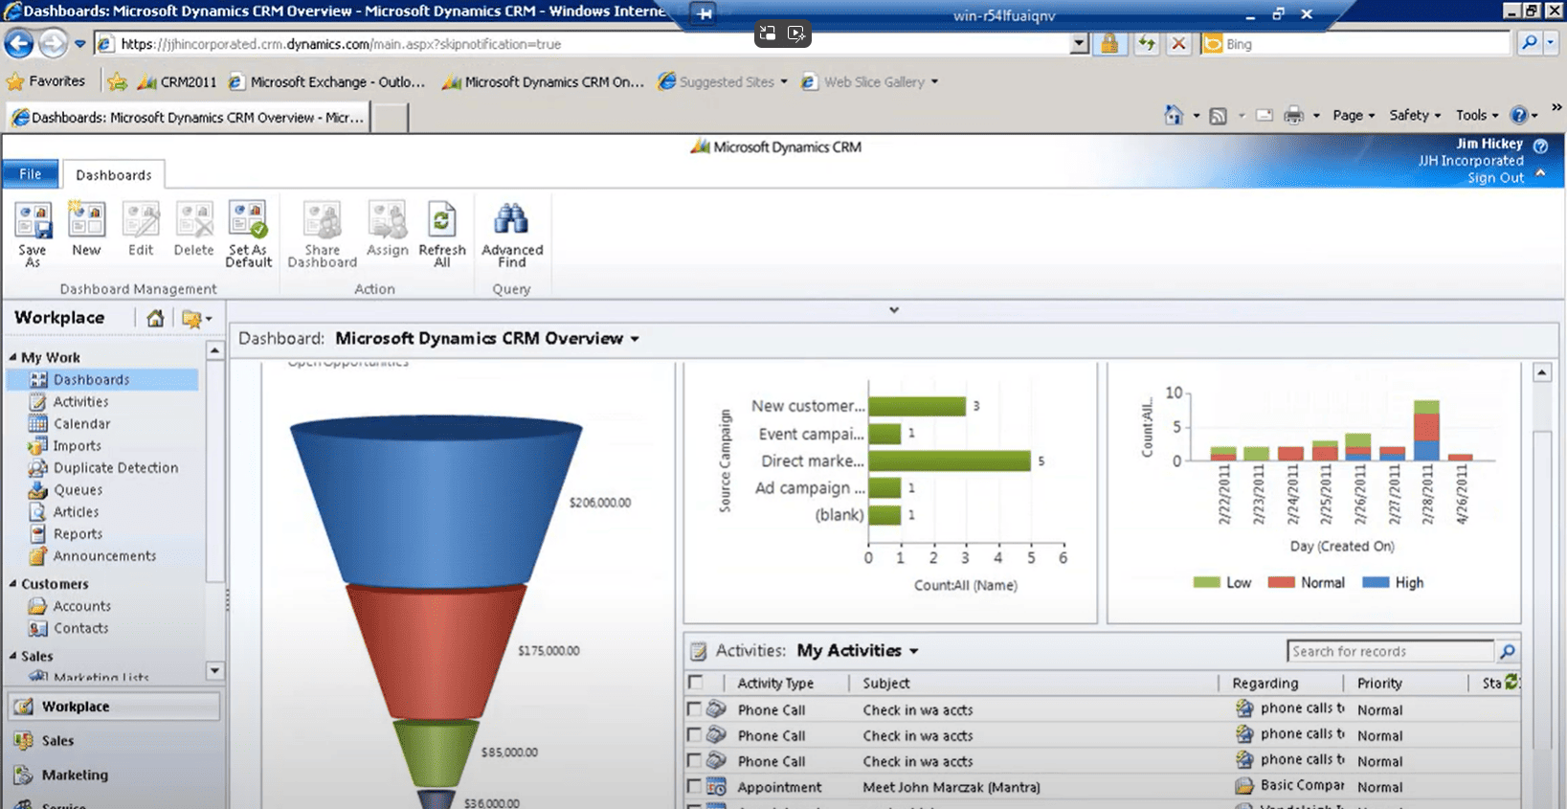
Task: Switch to the Workplace area
Action: click(114, 707)
